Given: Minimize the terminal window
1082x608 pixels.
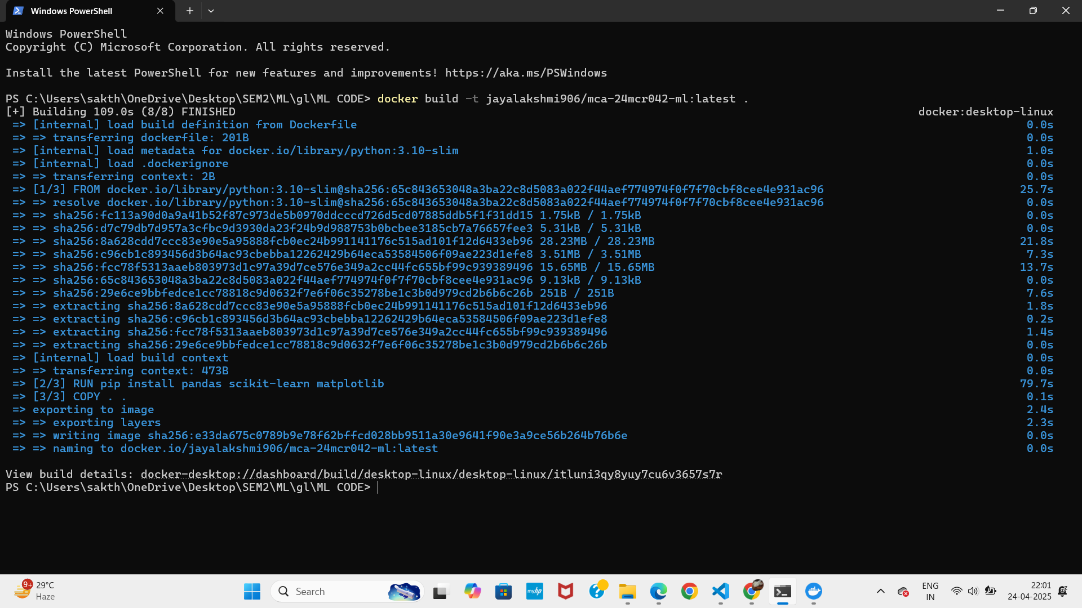Looking at the screenshot, I should pyautogui.click(x=1000, y=11).
